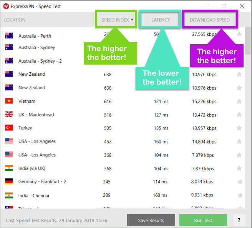Favorite Germany - Frankfurt - 2 with its star
The width and height of the screenshot is (252, 228).
pos(240,181)
